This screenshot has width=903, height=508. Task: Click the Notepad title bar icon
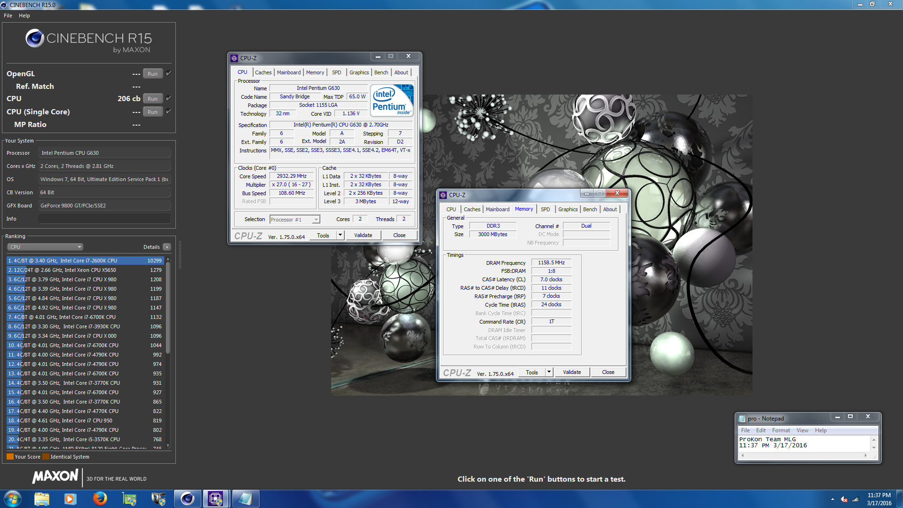click(742, 418)
